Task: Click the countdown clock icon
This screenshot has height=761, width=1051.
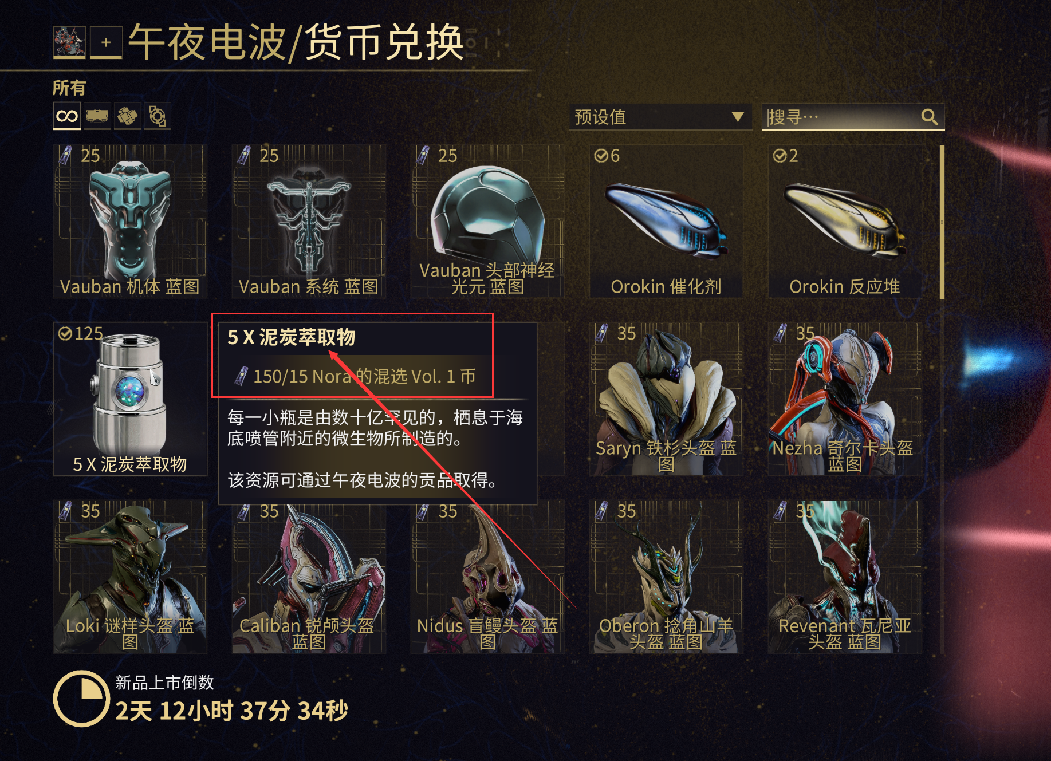Action: pyautogui.click(x=81, y=698)
